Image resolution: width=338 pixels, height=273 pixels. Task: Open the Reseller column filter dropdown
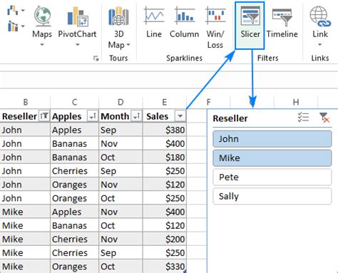point(44,116)
